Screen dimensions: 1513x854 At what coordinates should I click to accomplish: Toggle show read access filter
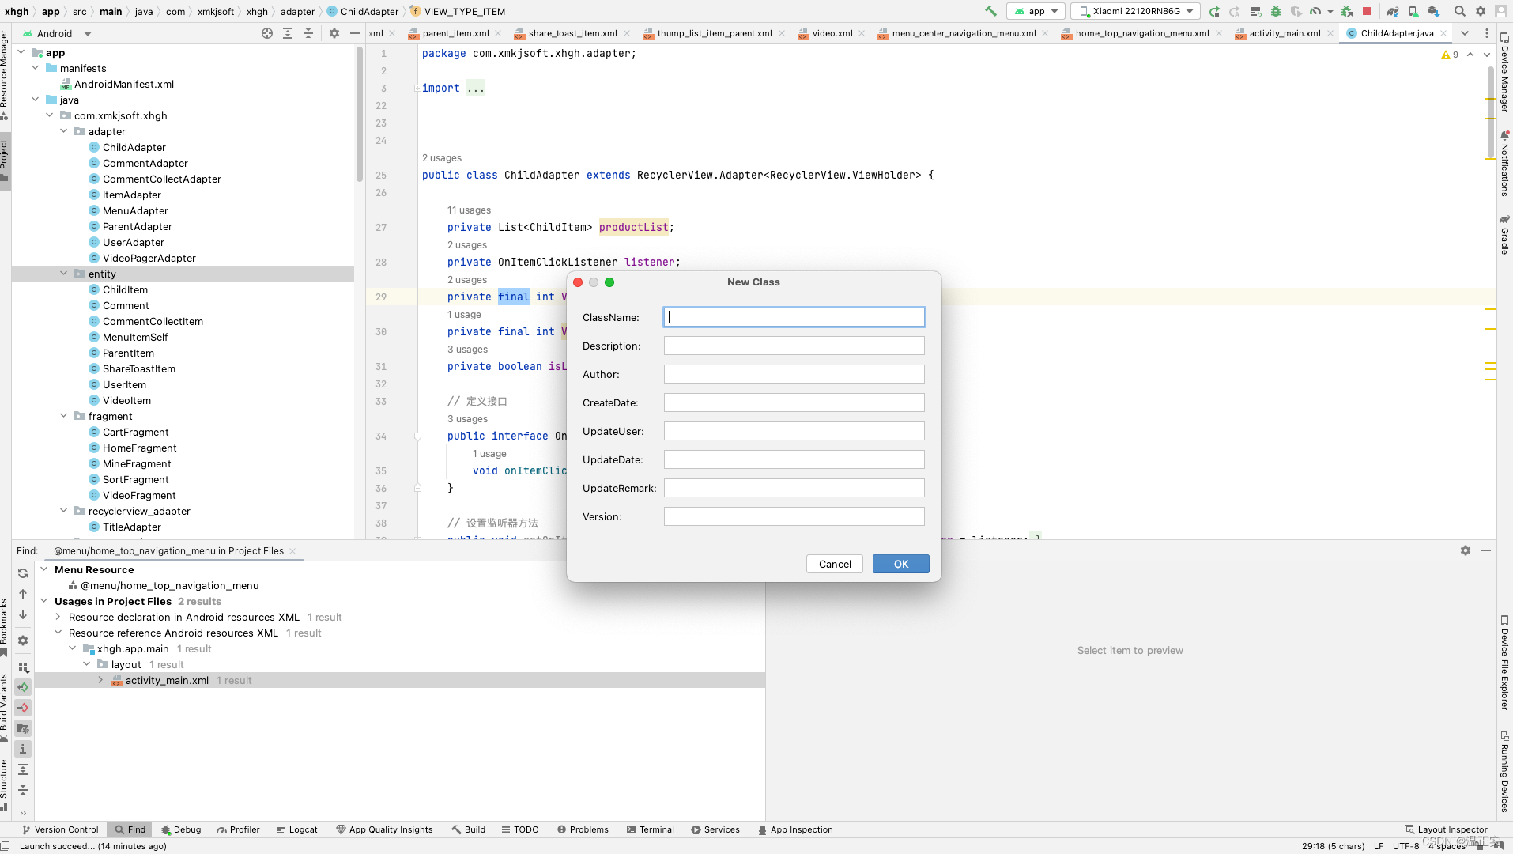click(23, 687)
